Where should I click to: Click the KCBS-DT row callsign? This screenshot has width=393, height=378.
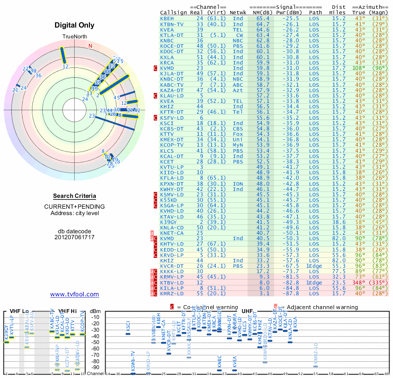[171, 128]
